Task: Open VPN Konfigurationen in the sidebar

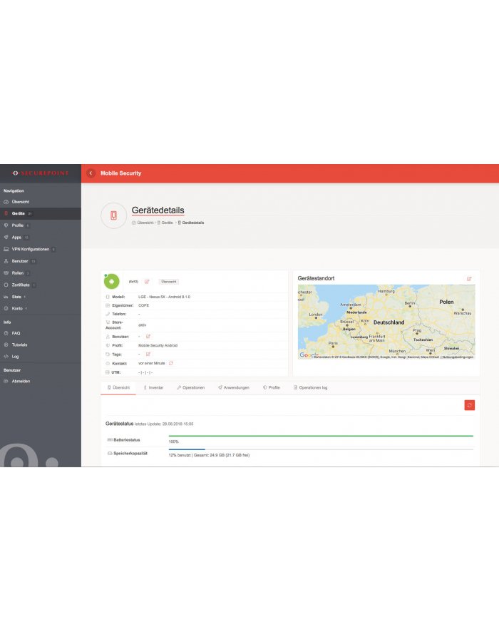Action: (30, 249)
